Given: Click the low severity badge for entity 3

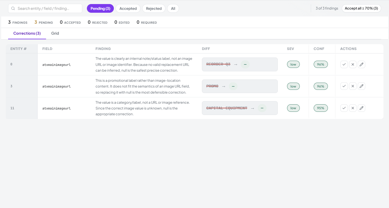Looking at the screenshot, I should (x=293, y=86).
